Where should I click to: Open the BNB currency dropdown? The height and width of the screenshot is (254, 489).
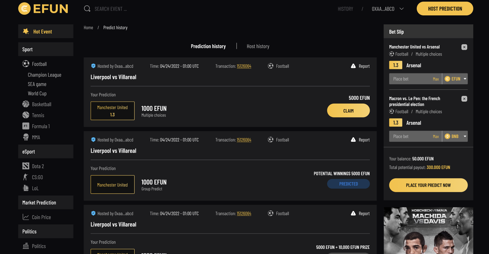tap(455, 136)
